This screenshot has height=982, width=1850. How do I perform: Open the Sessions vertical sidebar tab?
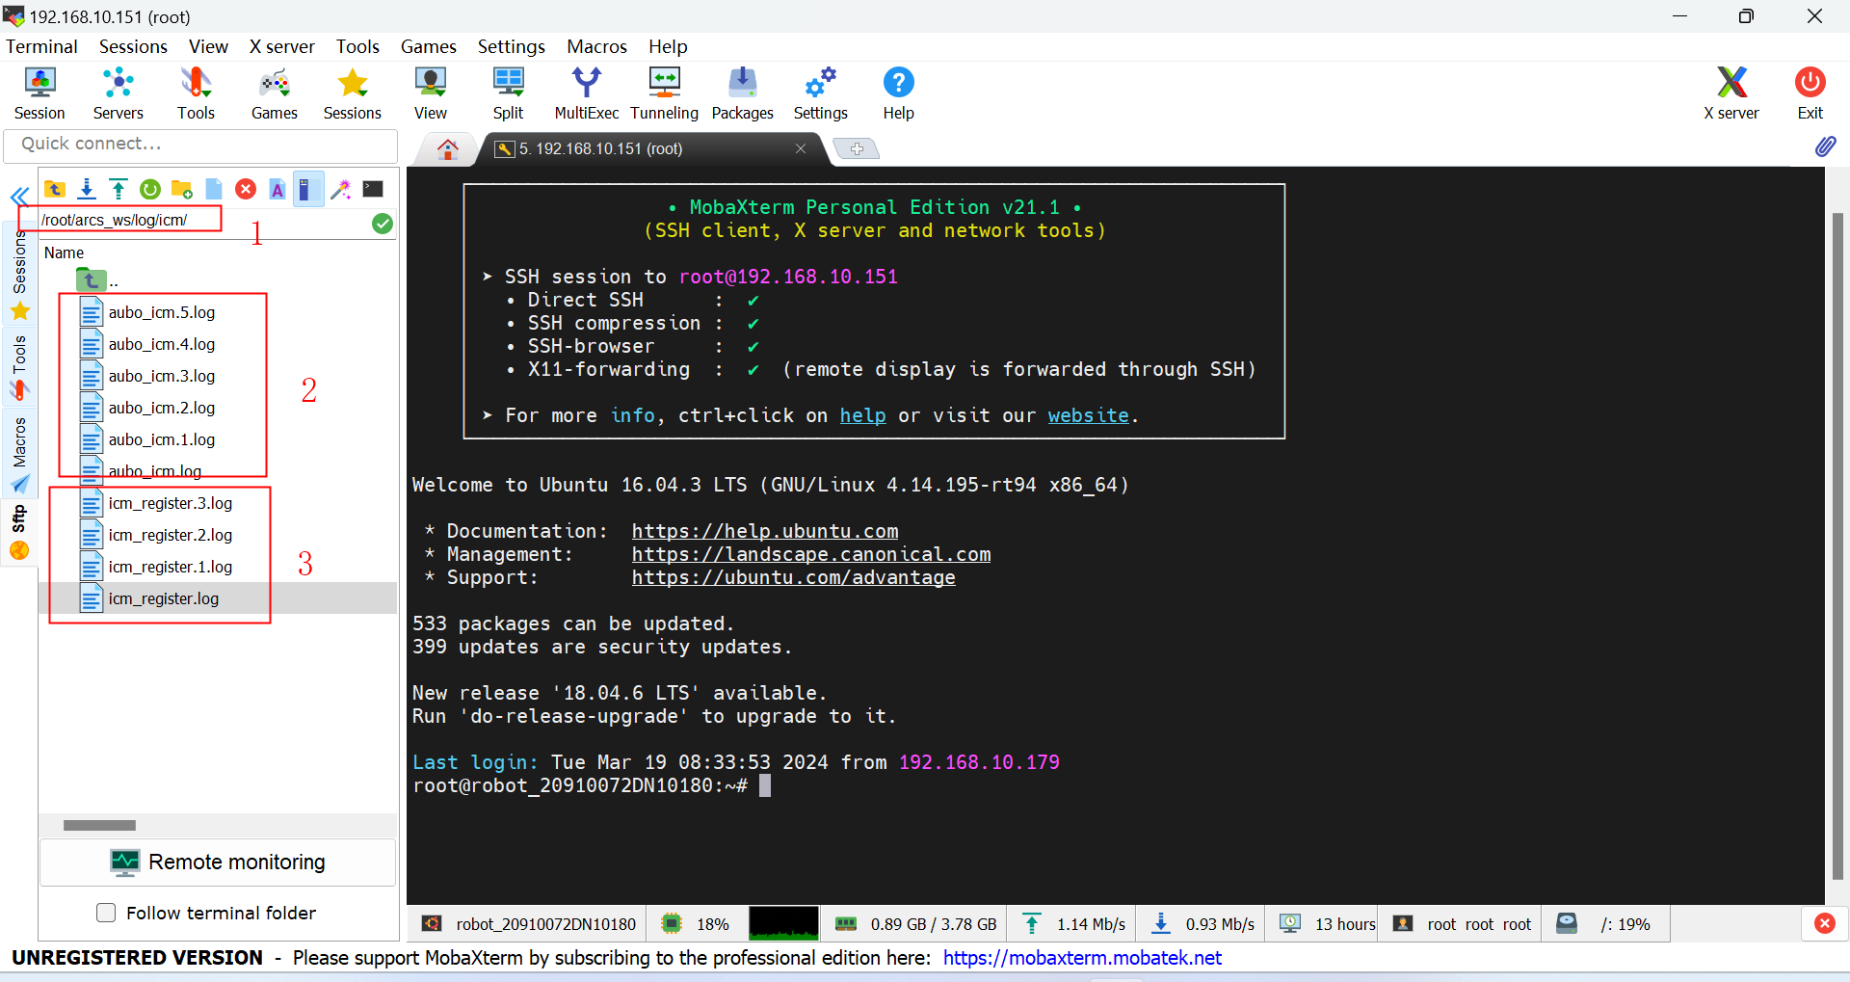click(x=19, y=275)
